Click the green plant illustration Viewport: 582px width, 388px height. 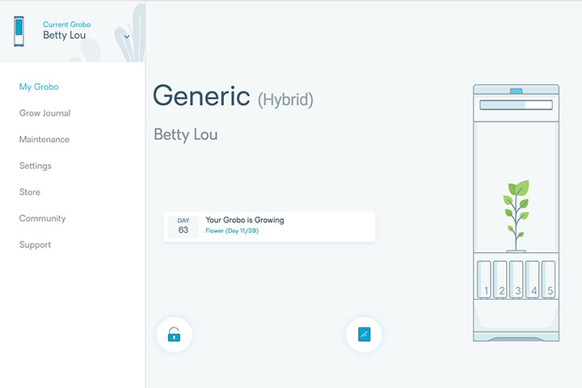516,215
